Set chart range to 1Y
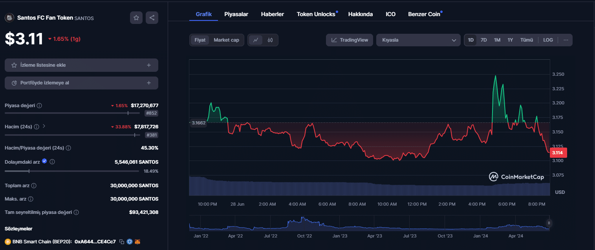Image resolution: width=595 pixels, height=250 pixels. click(510, 40)
